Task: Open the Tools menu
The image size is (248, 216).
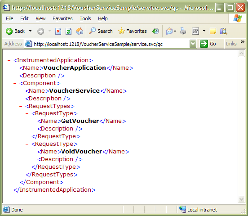Action: [85, 19]
